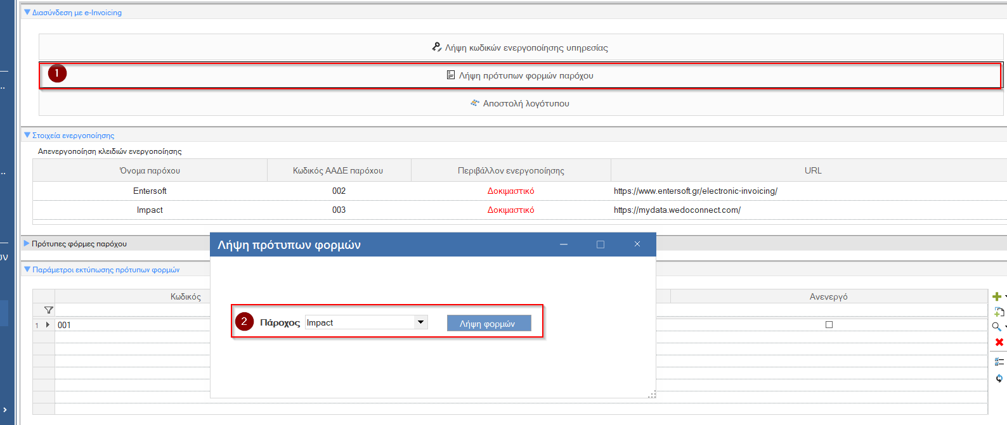The width and height of the screenshot is (1007, 425).
Task: Click Λήψη πρότυπων φορμών παρόχου button
Action: point(521,75)
